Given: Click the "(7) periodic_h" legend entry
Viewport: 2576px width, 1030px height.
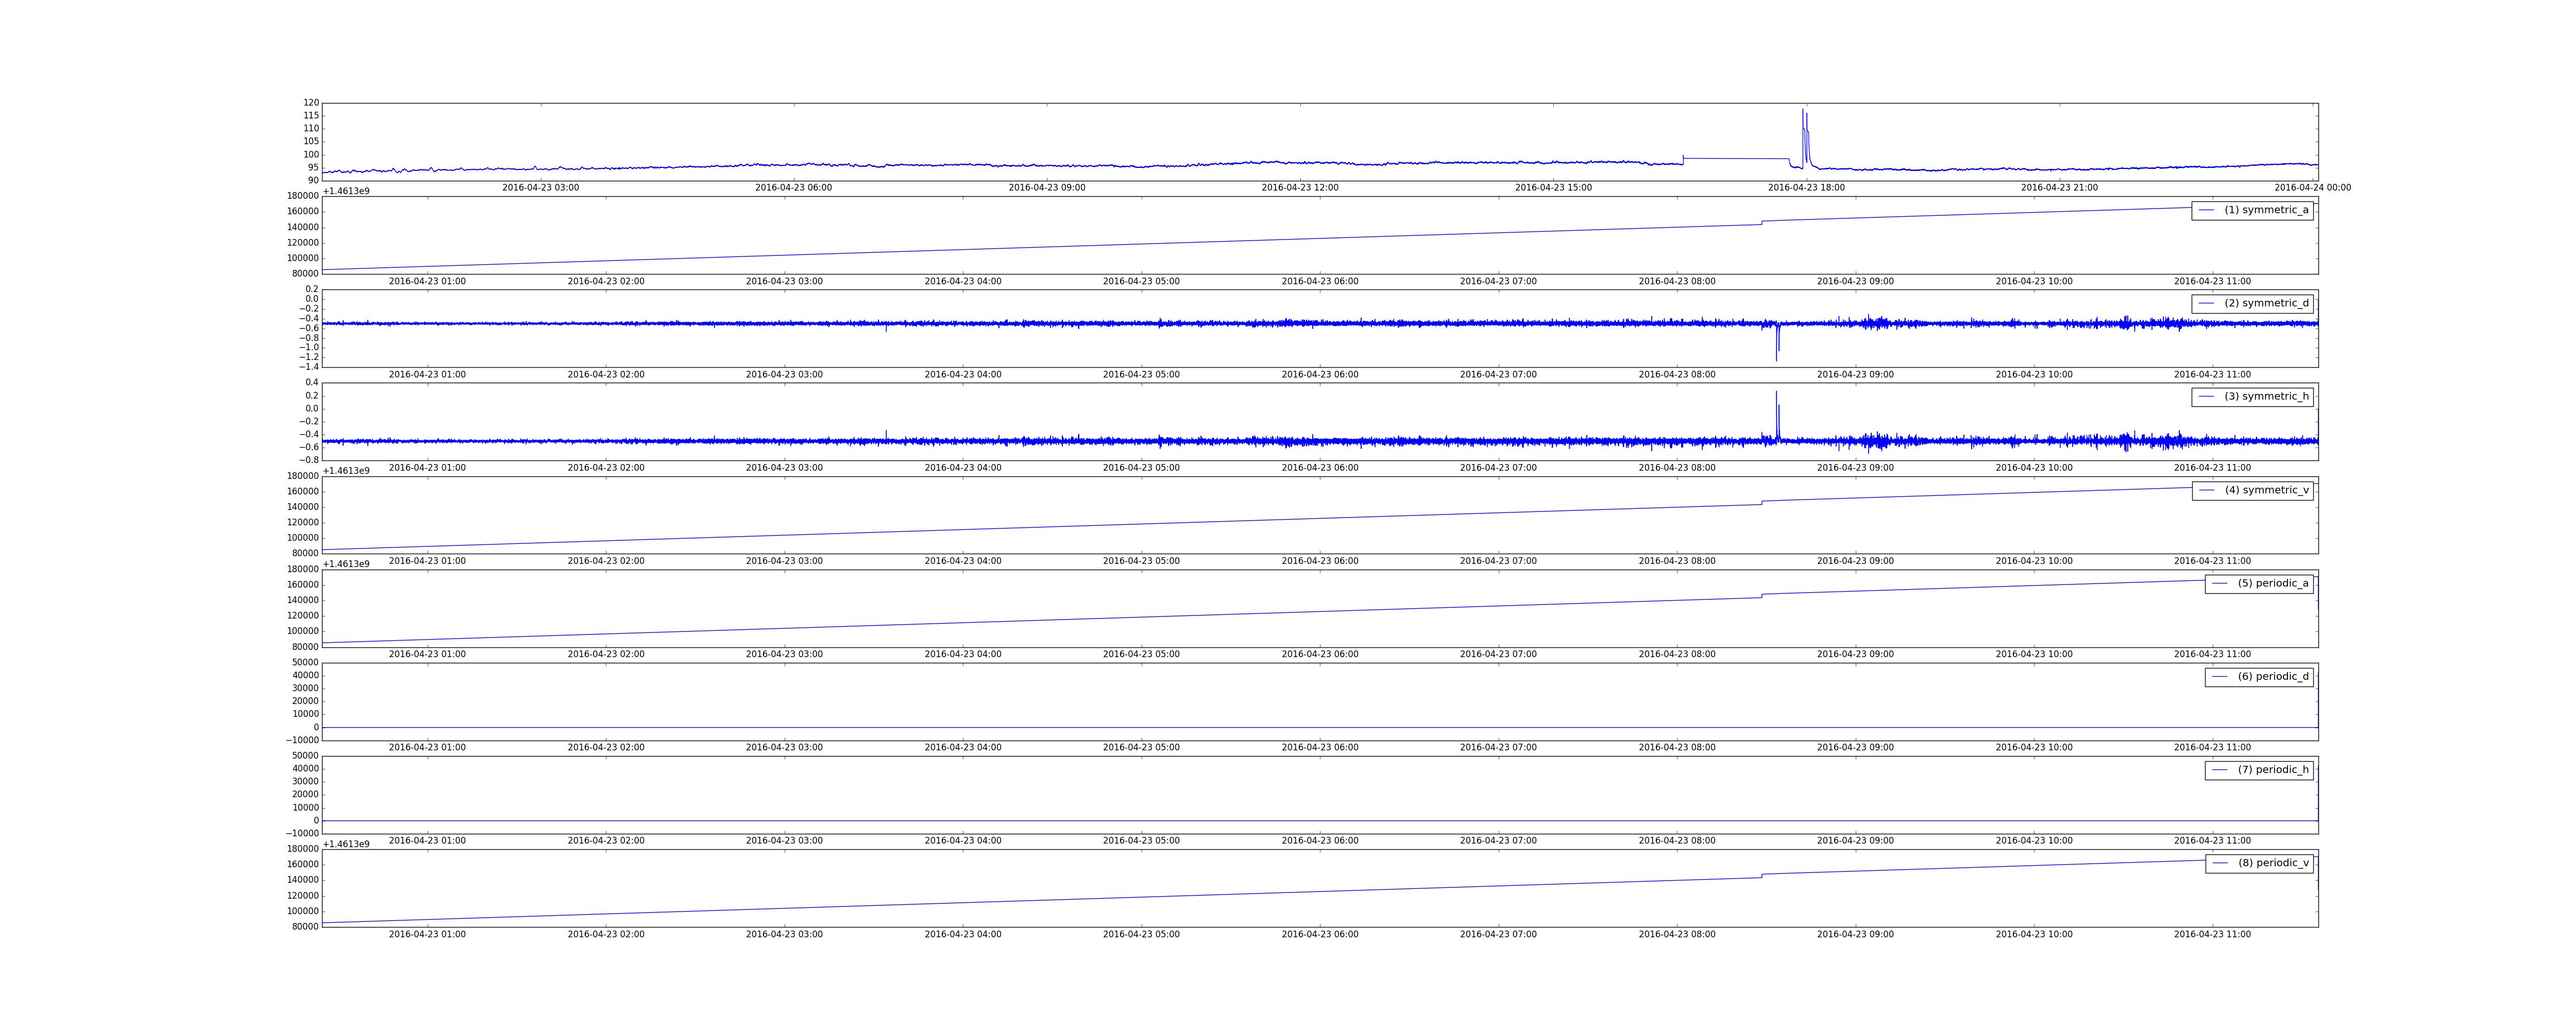Looking at the screenshot, I should [2259, 770].
